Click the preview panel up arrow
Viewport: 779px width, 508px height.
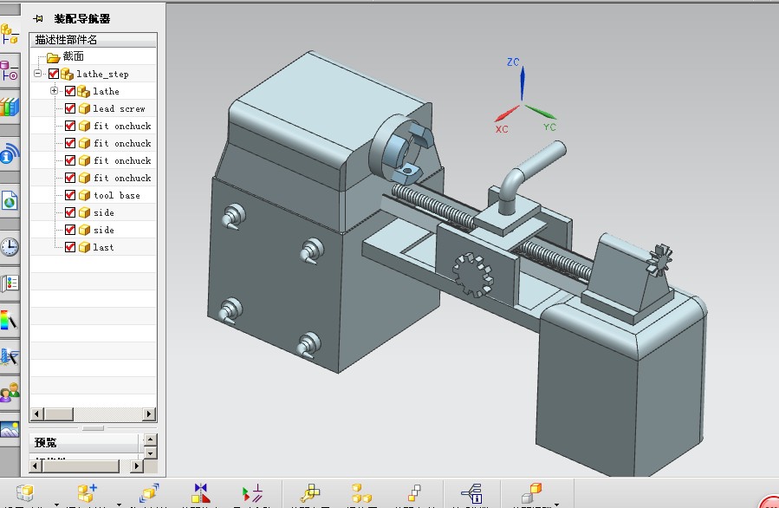(x=150, y=440)
